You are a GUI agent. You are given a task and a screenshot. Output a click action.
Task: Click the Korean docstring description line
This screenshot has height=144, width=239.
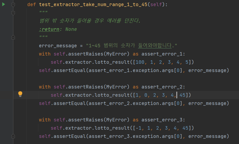pyautogui.click(x=90, y=21)
